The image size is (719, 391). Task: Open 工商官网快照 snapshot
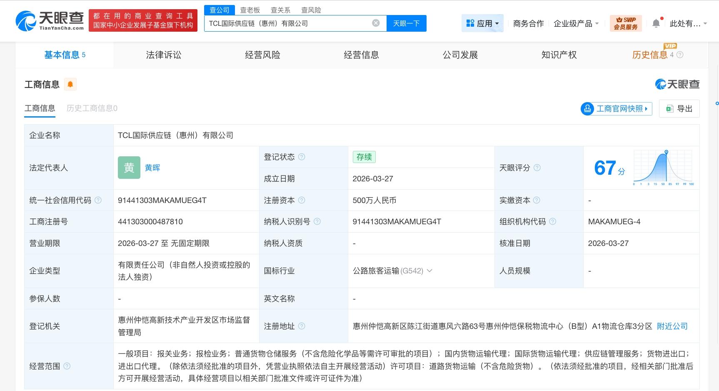[x=616, y=108]
